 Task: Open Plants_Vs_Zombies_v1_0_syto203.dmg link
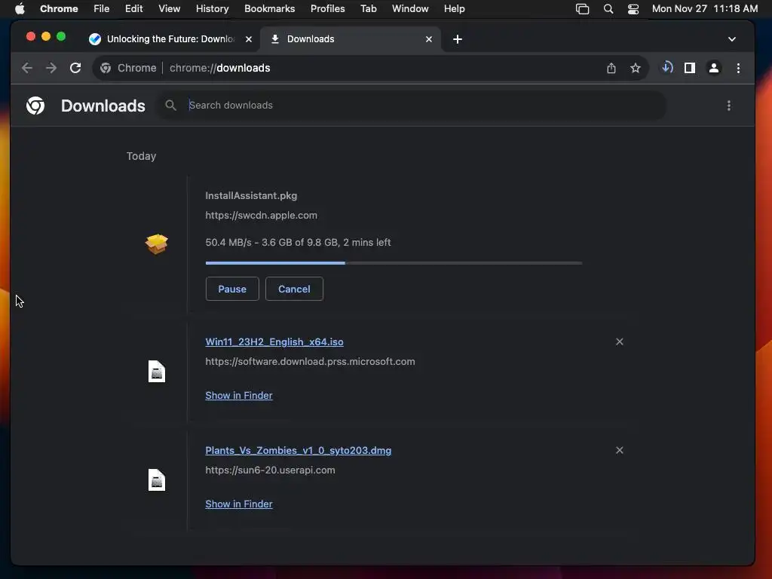(299, 451)
